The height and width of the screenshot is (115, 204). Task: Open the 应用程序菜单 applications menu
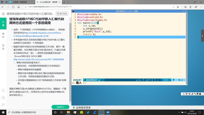pos(82,107)
